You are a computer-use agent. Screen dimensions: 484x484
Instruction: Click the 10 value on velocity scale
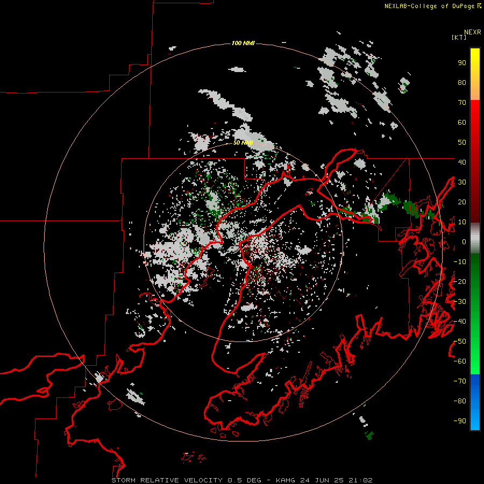click(462, 222)
